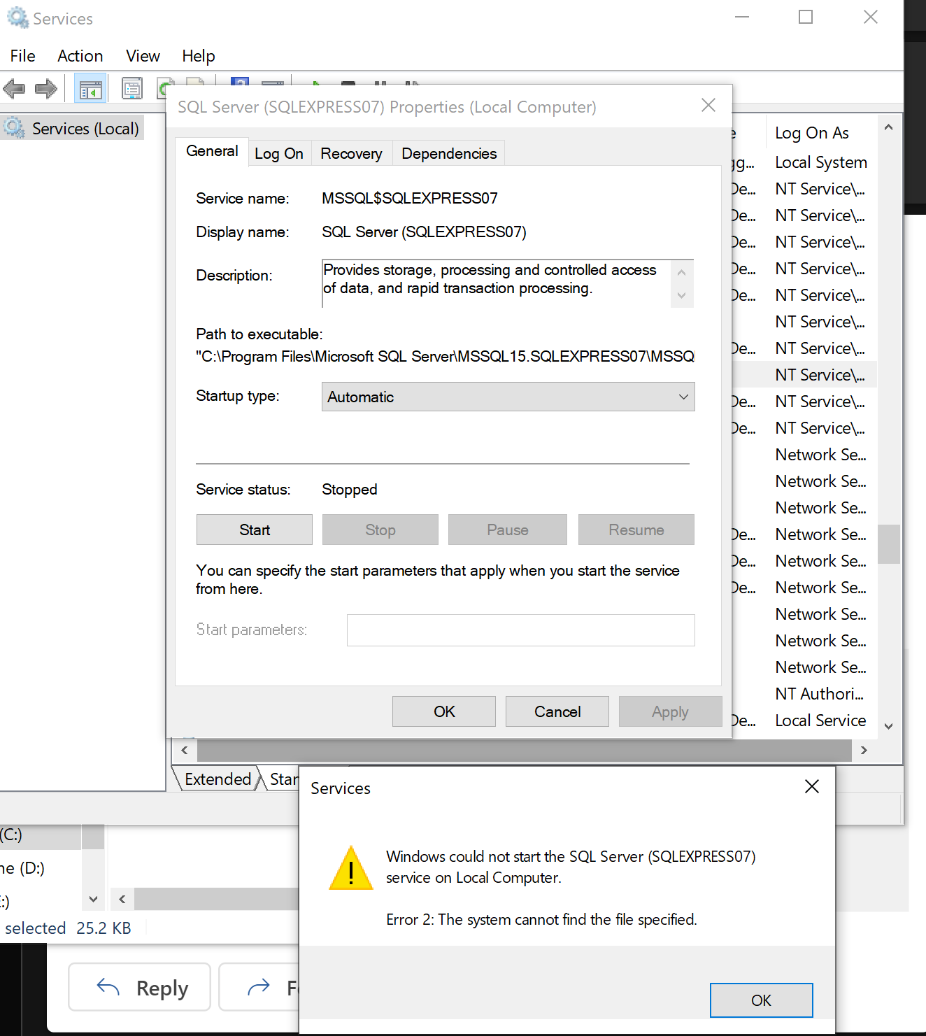Click horizontal scrollbar left arrow in Services

185,750
